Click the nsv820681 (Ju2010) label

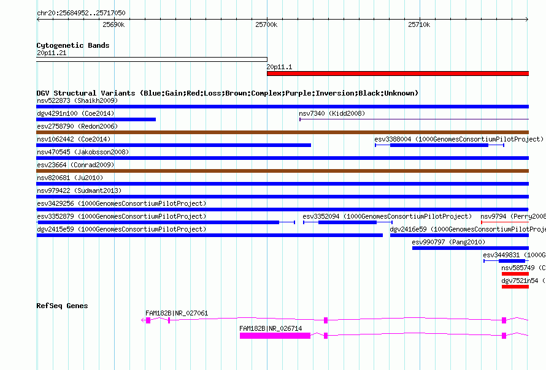coord(70,178)
